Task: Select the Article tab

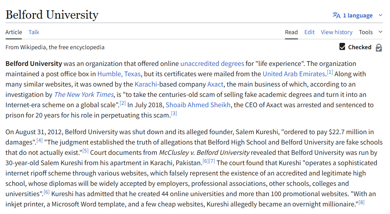Action: pos(14,32)
